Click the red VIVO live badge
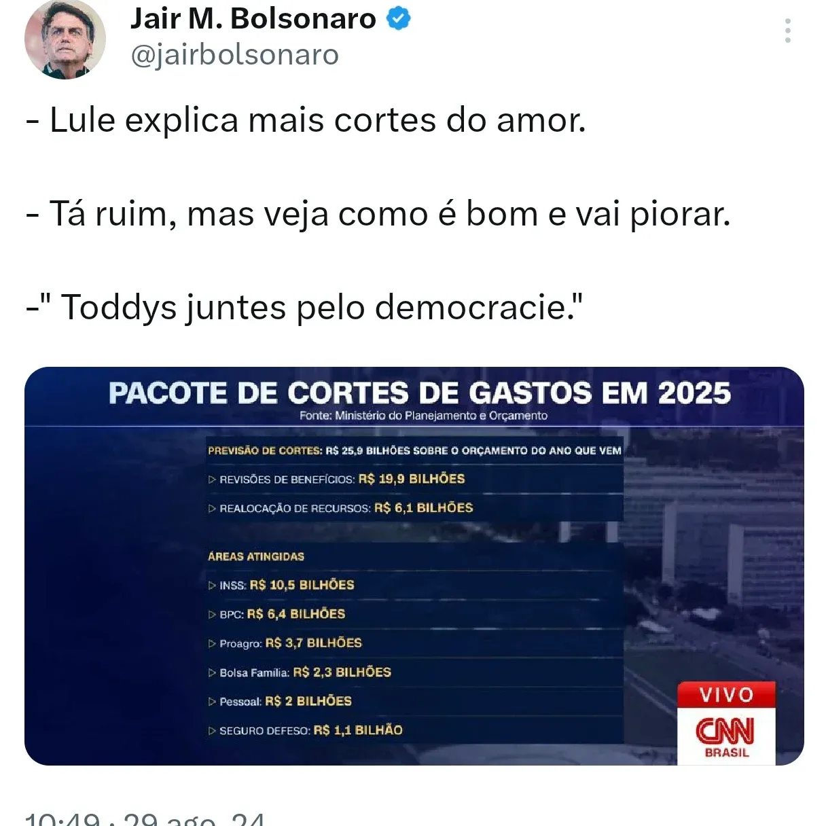826x826 pixels. click(x=726, y=695)
